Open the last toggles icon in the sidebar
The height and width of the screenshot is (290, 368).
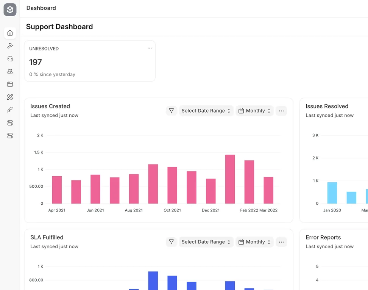(x=10, y=136)
